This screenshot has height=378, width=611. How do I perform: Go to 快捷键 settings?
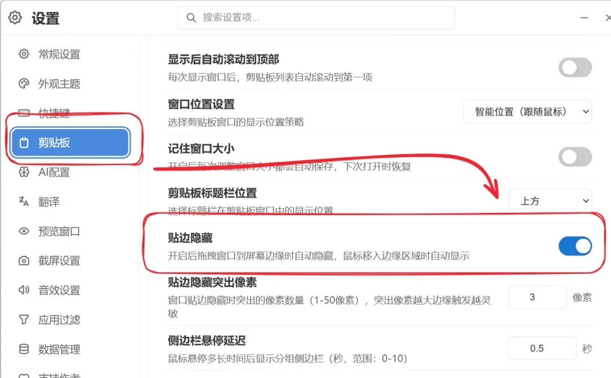tap(70, 113)
